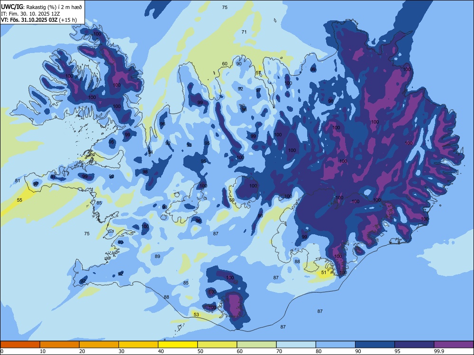474x355 pixels.
Task: Click the '60' humidity value on north coast
Action: 225,64
